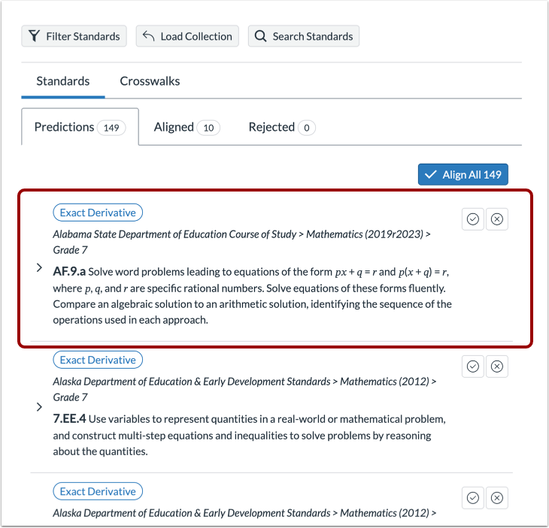Click the Exact Derivative badge on AF.9.a

pyautogui.click(x=98, y=213)
